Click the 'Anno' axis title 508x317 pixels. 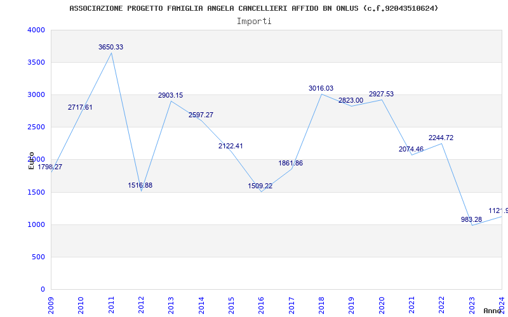[491, 311]
